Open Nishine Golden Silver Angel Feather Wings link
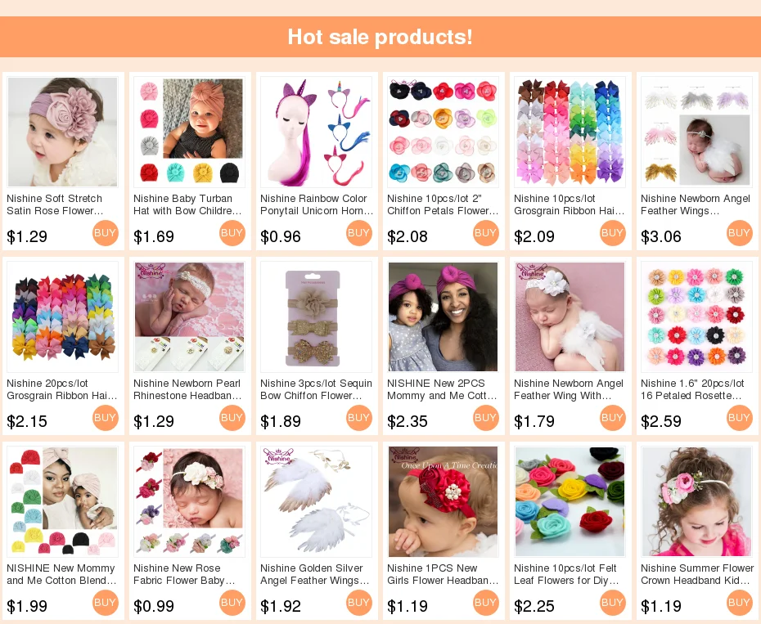 click(x=314, y=574)
